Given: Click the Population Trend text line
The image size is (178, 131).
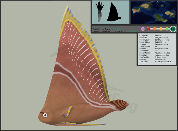Looking at the screenshot, I should [x=107, y=29].
